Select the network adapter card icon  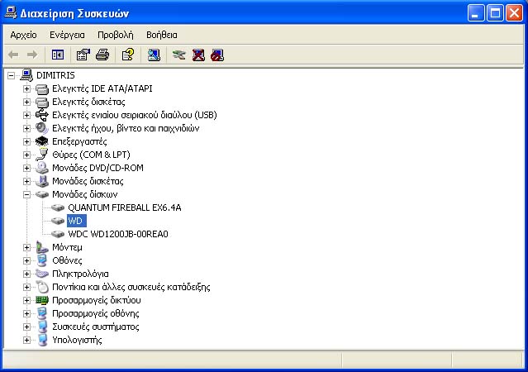tap(42, 300)
